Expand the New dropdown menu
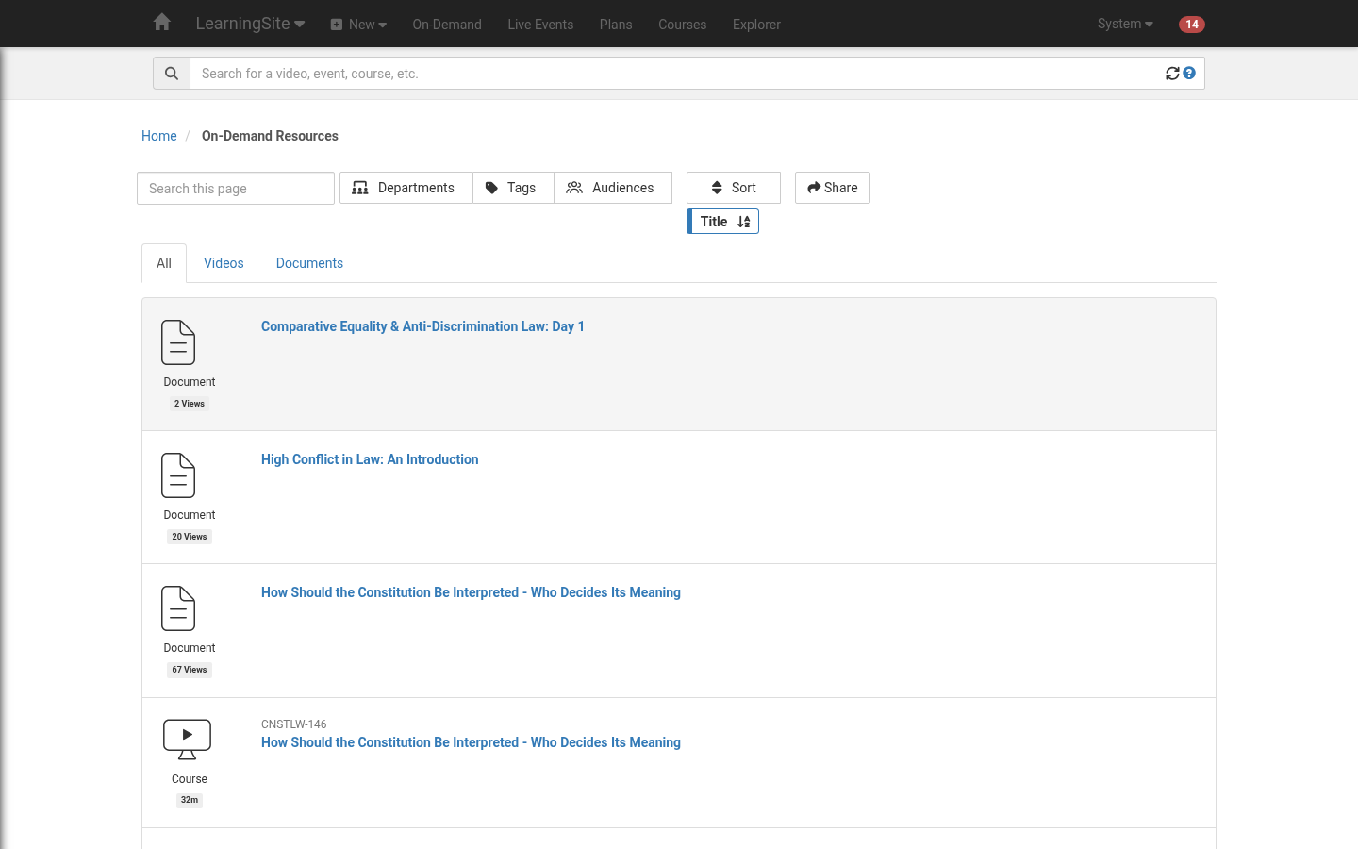The width and height of the screenshot is (1358, 849). pyautogui.click(x=358, y=25)
